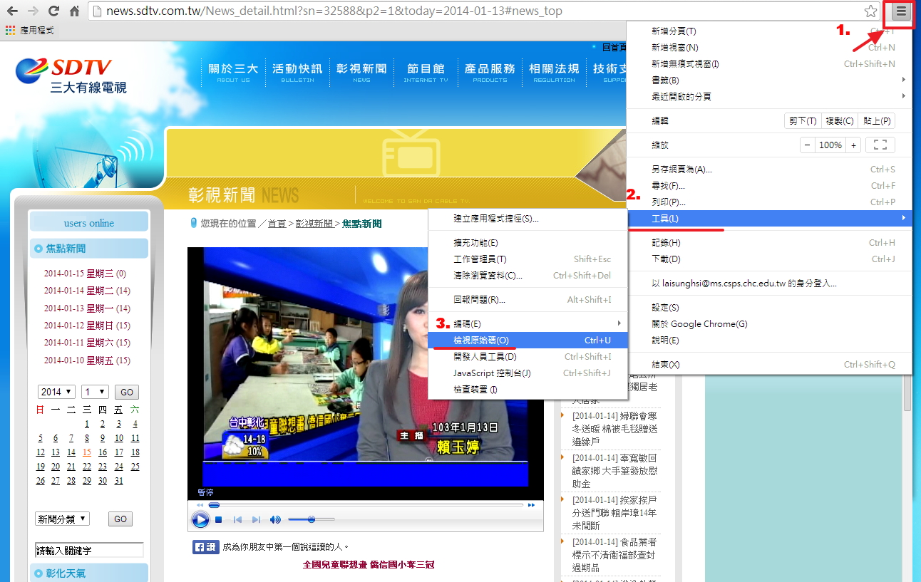This screenshot has height=582, width=921.
Task: Click GO button beside month dropdown
Action: 127,393
